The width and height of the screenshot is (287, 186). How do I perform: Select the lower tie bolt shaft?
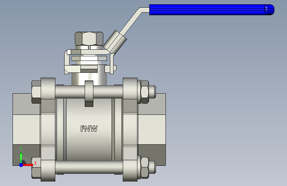tap(89, 167)
